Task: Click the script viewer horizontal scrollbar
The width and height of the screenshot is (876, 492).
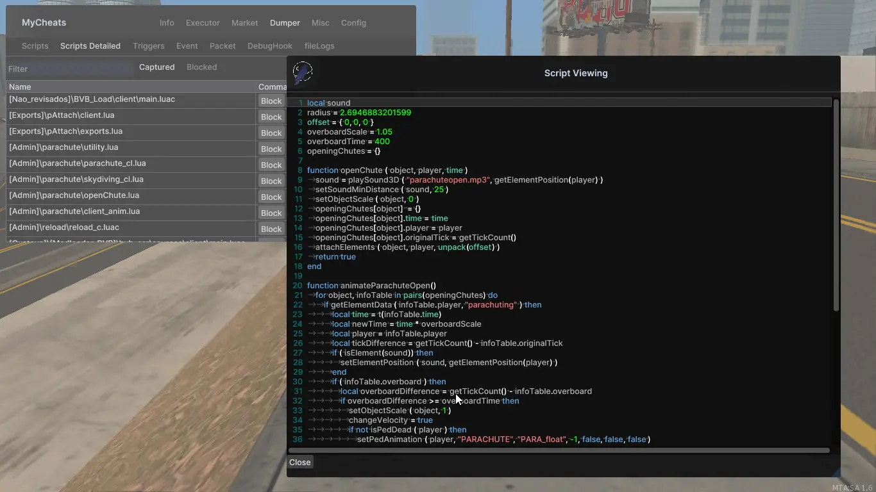Action: (x=558, y=450)
